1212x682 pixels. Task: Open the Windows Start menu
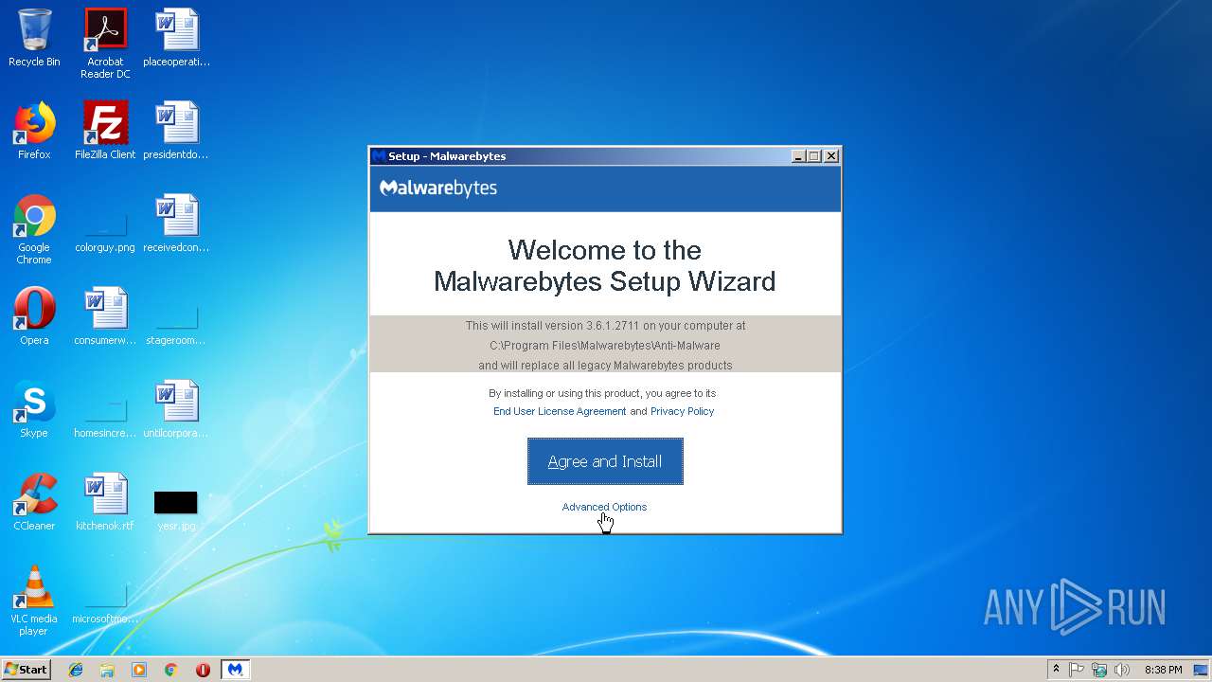(x=27, y=670)
